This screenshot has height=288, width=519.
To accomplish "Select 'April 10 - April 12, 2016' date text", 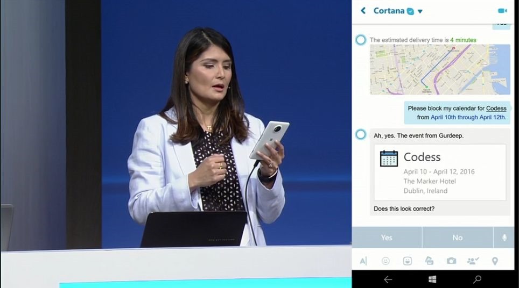I will 439,171.
